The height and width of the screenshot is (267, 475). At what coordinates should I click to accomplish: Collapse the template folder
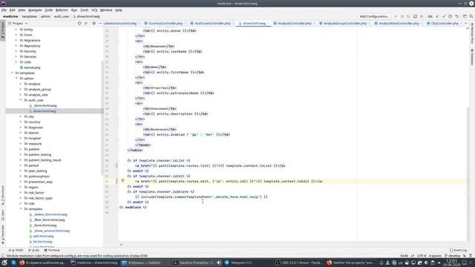(21, 209)
